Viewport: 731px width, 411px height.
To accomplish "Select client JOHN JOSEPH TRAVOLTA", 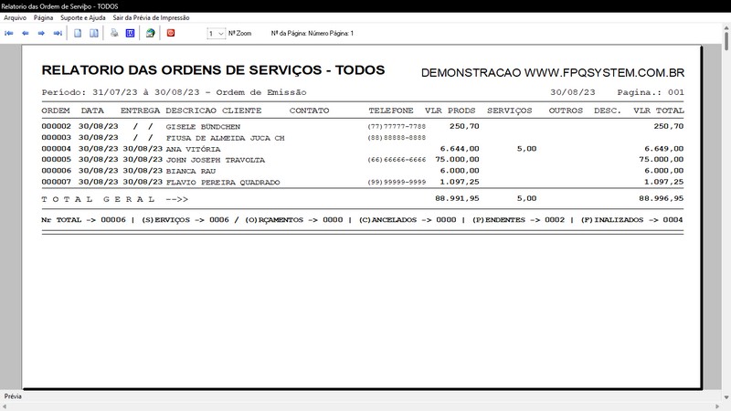I will tap(216, 160).
